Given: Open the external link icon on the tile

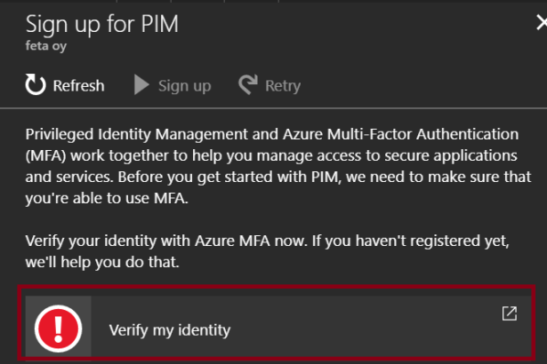Looking at the screenshot, I should pyautogui.click(x=509, y=313).
